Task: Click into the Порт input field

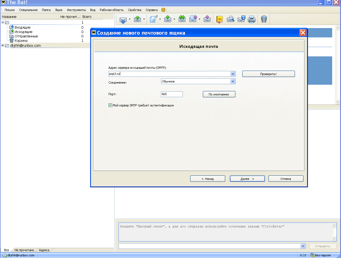Action: pos(172,94)
